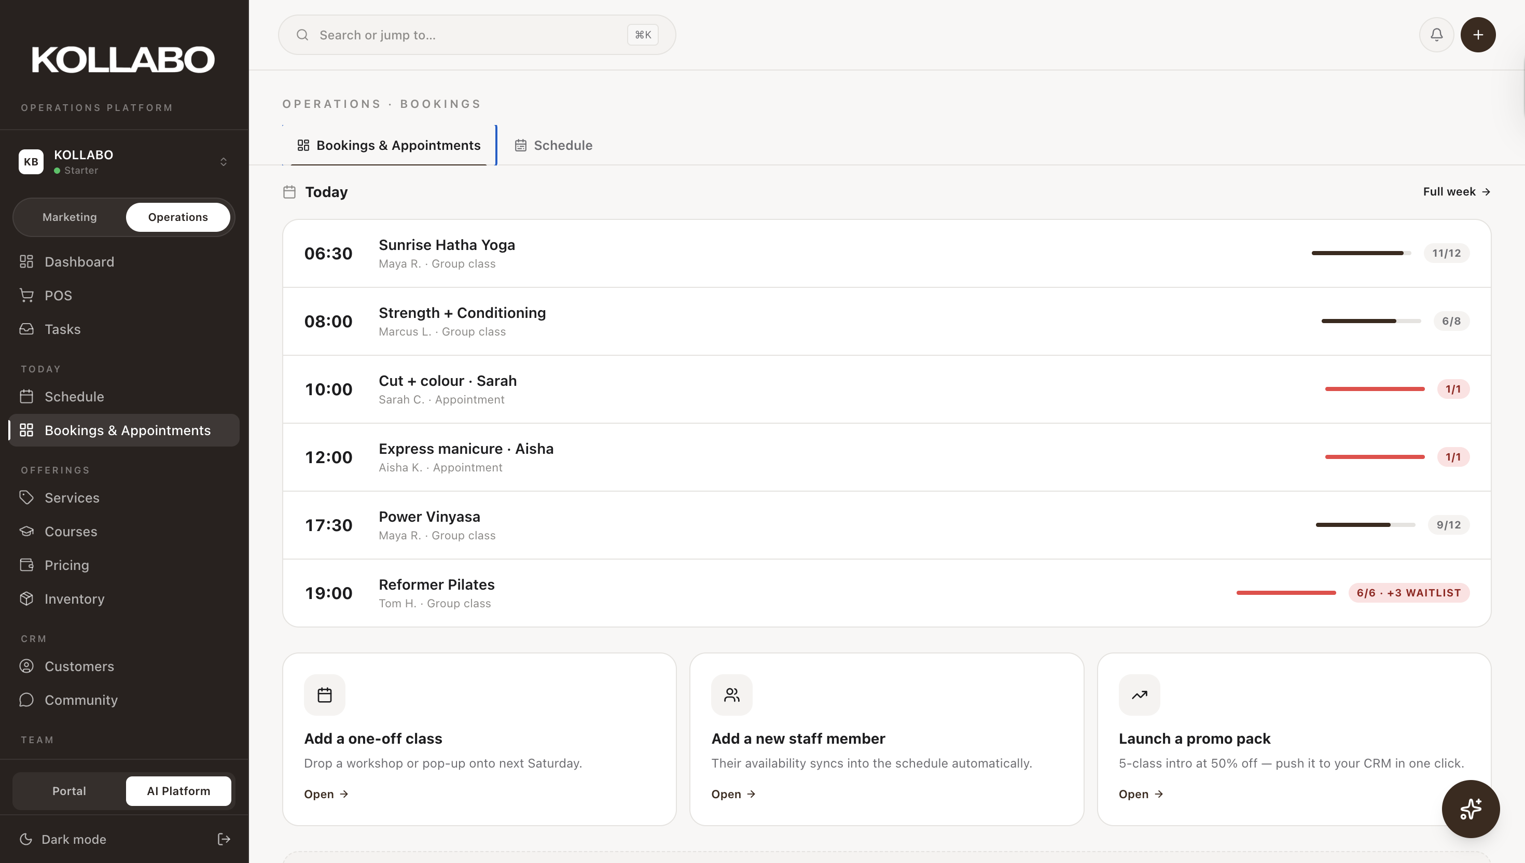Click the Sunrise Hatha Yoga capacity bar
Image resolution: width=1525 pixels, height=863 pixels.
[1361, 253]
